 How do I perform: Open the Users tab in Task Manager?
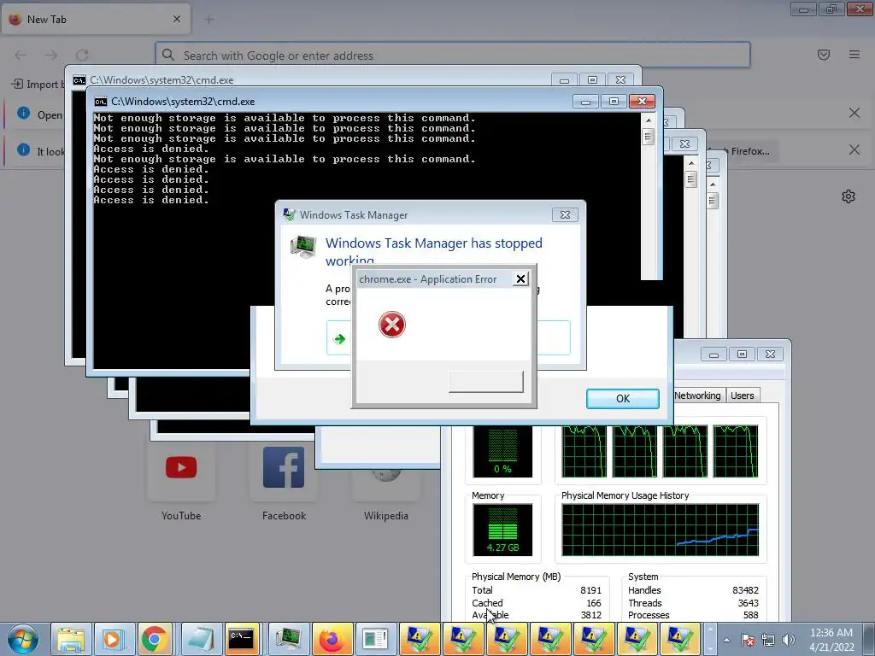pos(743,395)
